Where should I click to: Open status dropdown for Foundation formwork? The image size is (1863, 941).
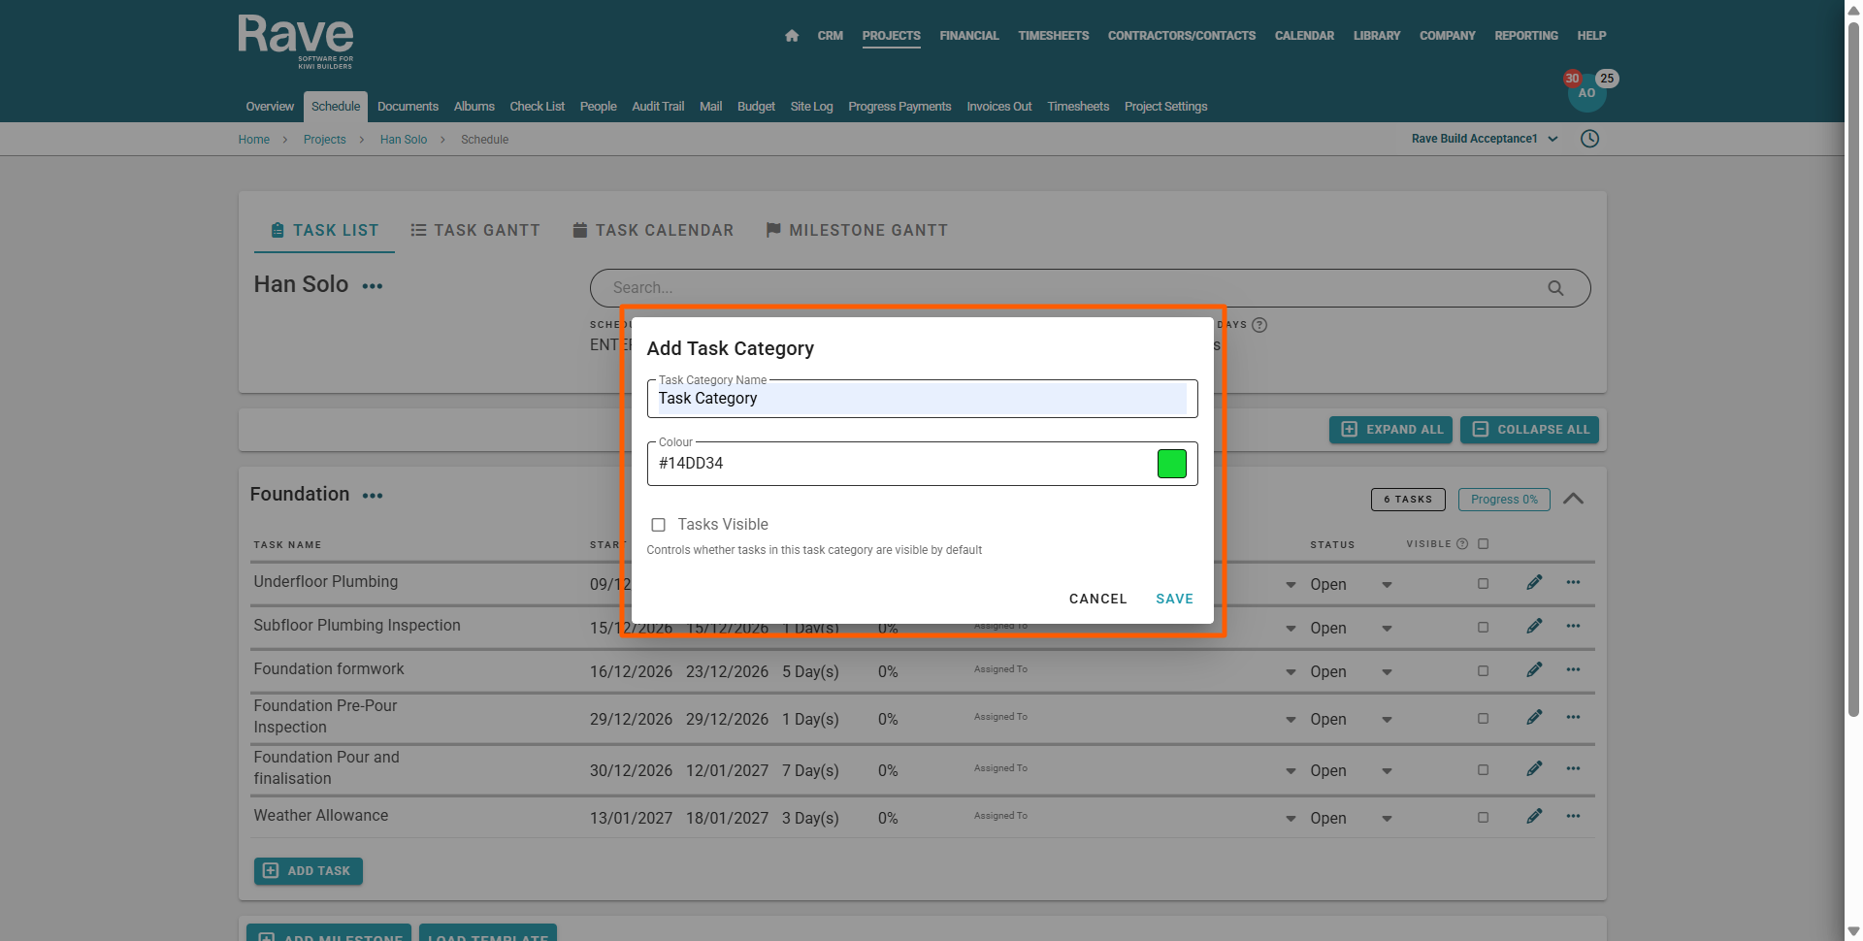click(x=1387, y=672)
